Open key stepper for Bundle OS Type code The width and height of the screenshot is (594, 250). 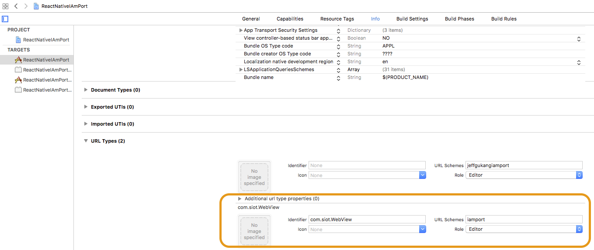click(338, 46)
